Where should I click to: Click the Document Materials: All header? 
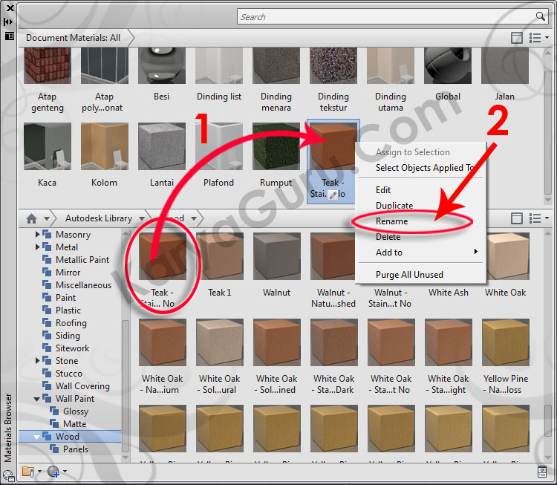click(x=73, y=38)
